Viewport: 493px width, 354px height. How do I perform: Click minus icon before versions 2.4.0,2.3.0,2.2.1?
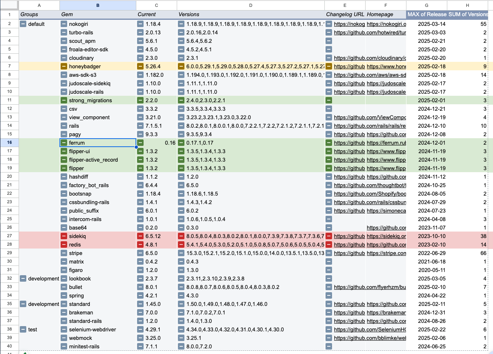pyautogui.click(x=181, y=101)
